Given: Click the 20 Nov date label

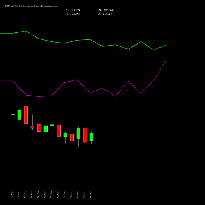Looking at the screenshot, I should (25, 195).
